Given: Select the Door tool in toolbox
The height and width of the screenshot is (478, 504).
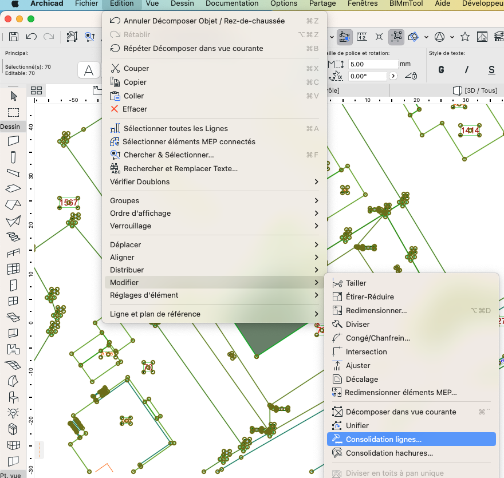Looking at the screenshot, I should 13,285.
